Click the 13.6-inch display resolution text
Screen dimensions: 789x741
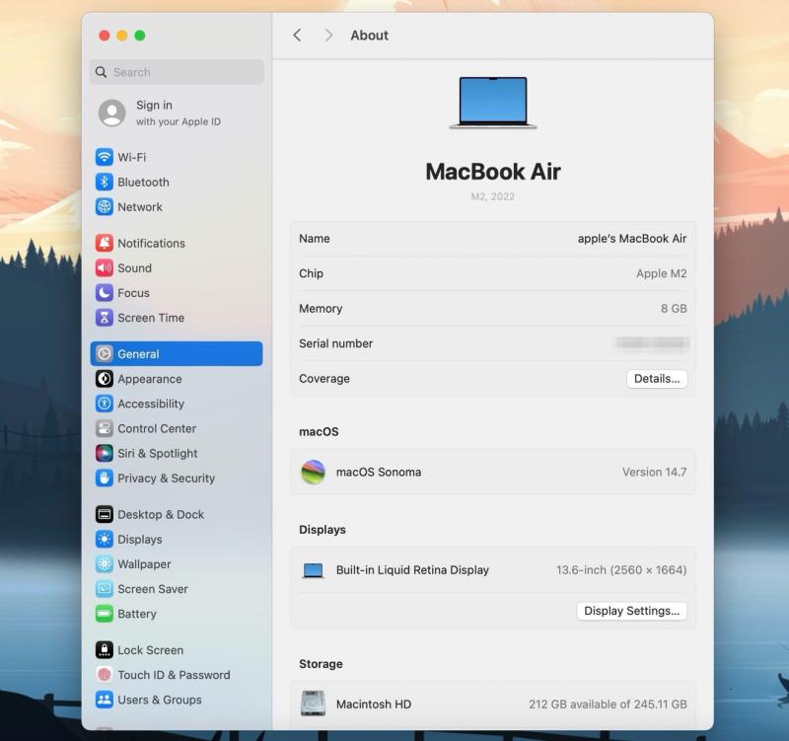[x=621, y=570]
